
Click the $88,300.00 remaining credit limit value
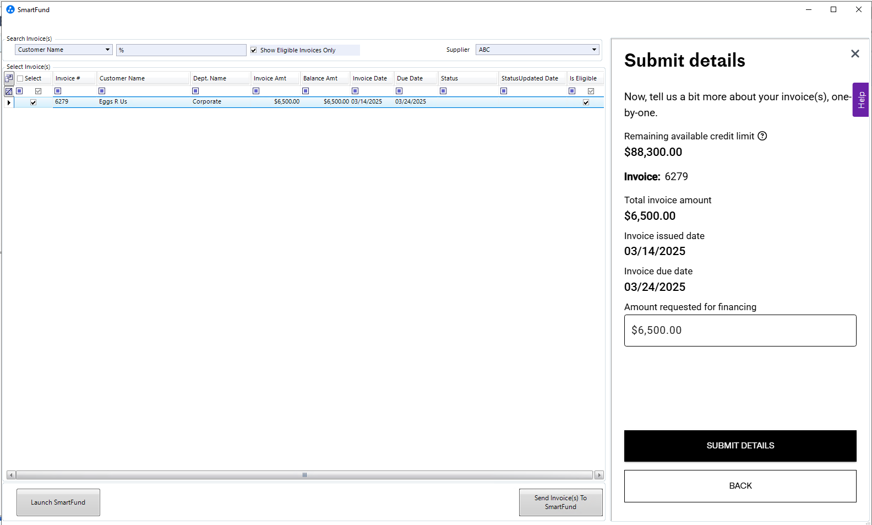[653, 152]
